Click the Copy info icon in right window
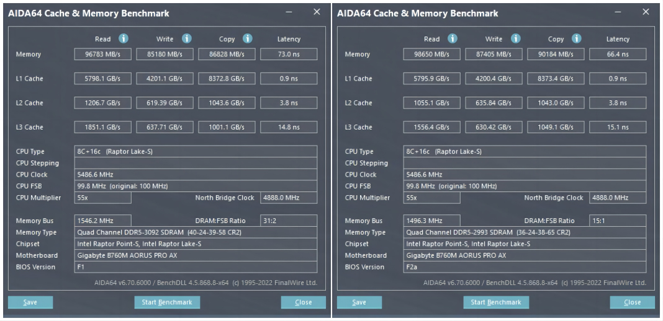The width and height of the screenshot is (663, 321). point(577,39)
